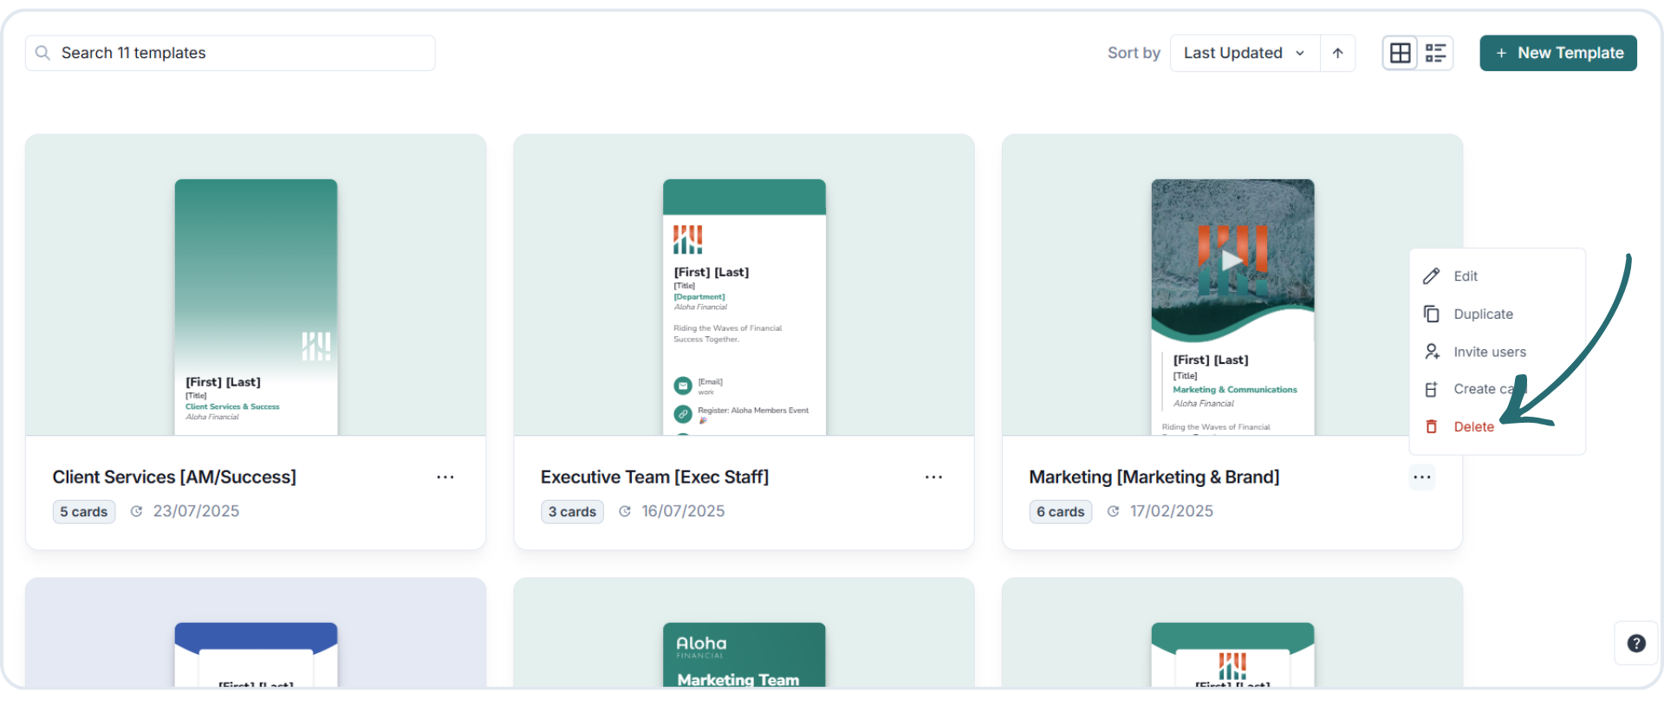This screenshot has height=713, width=1664.
Task: Click the date 16/07/2025
Action: coord(683,511)
